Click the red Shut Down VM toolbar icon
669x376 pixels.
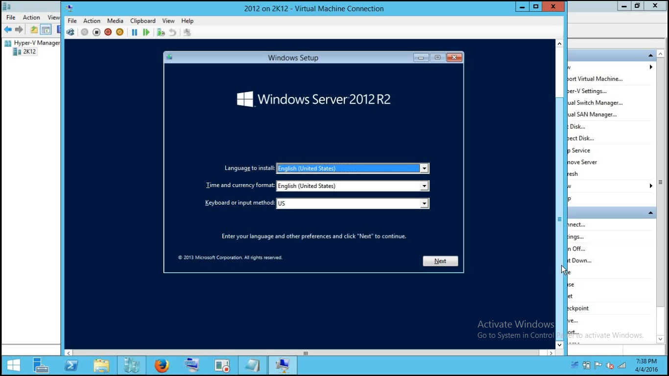(x=108, y=32)
